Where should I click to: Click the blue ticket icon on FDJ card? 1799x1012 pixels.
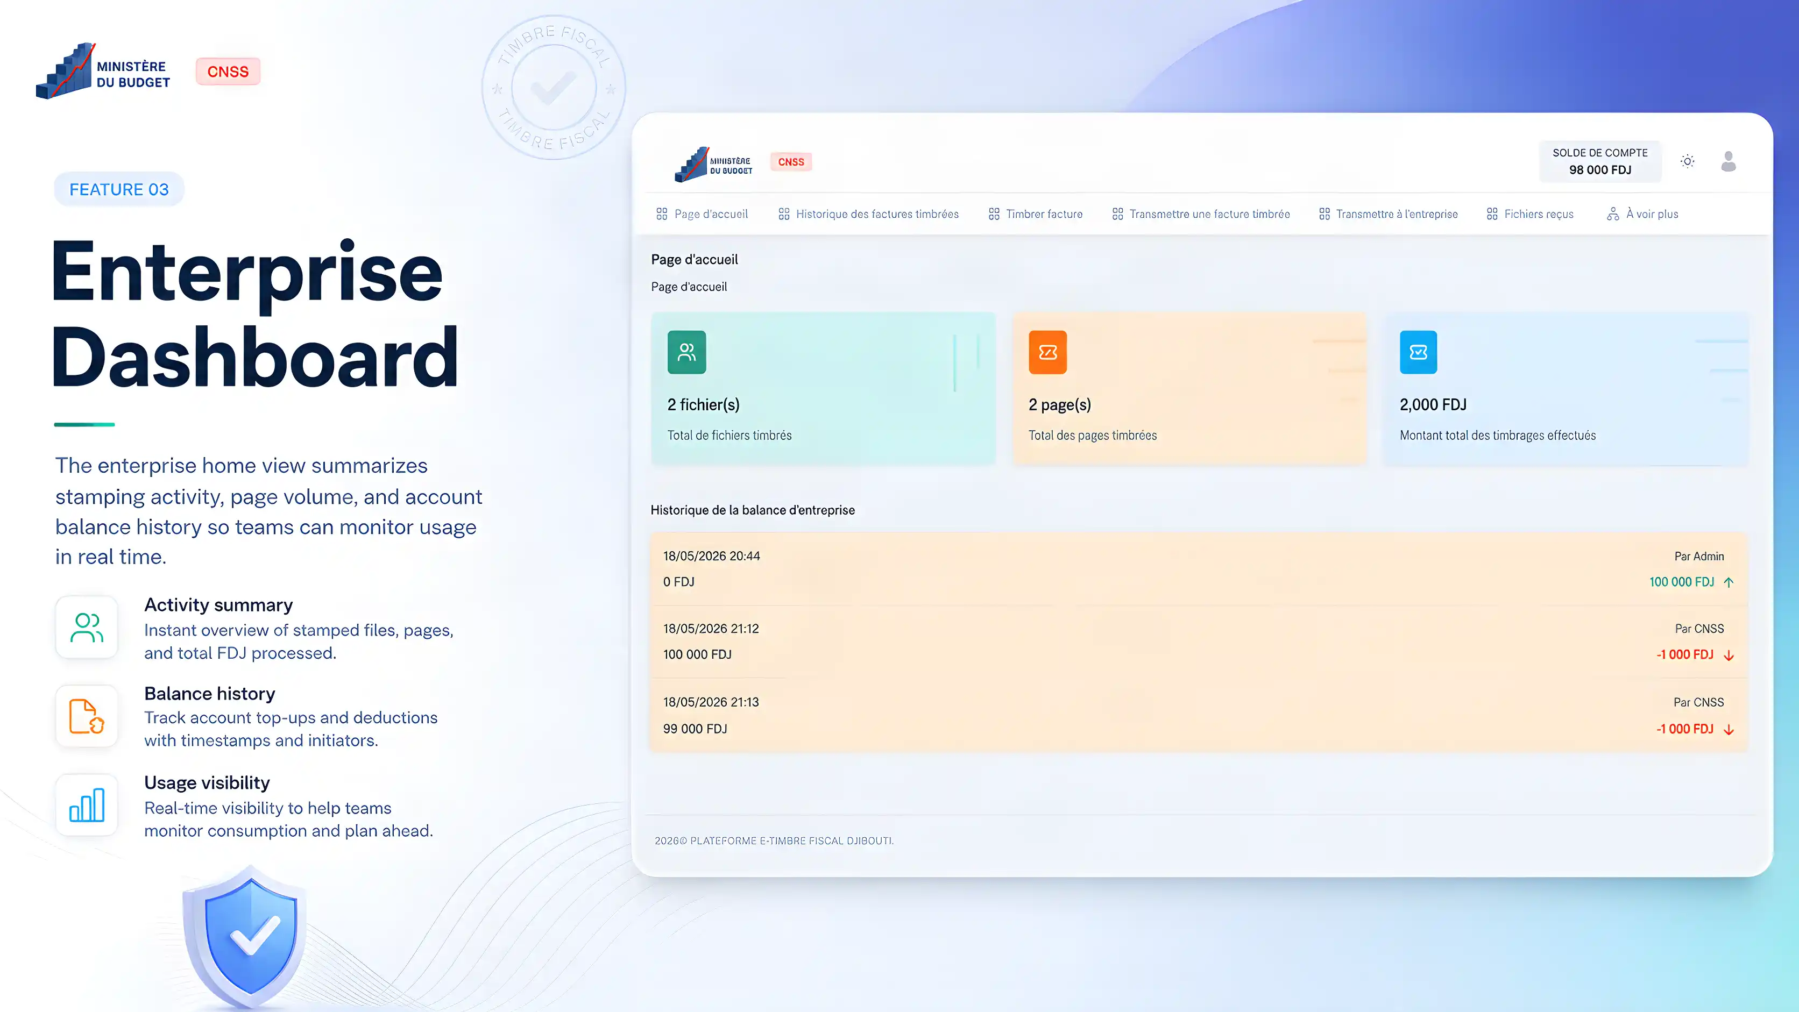pos(1419,352)
